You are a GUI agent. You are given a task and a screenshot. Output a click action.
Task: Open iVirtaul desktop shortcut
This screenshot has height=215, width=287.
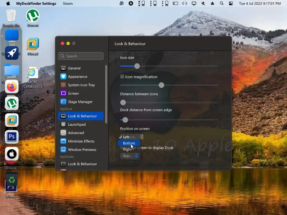33,47
